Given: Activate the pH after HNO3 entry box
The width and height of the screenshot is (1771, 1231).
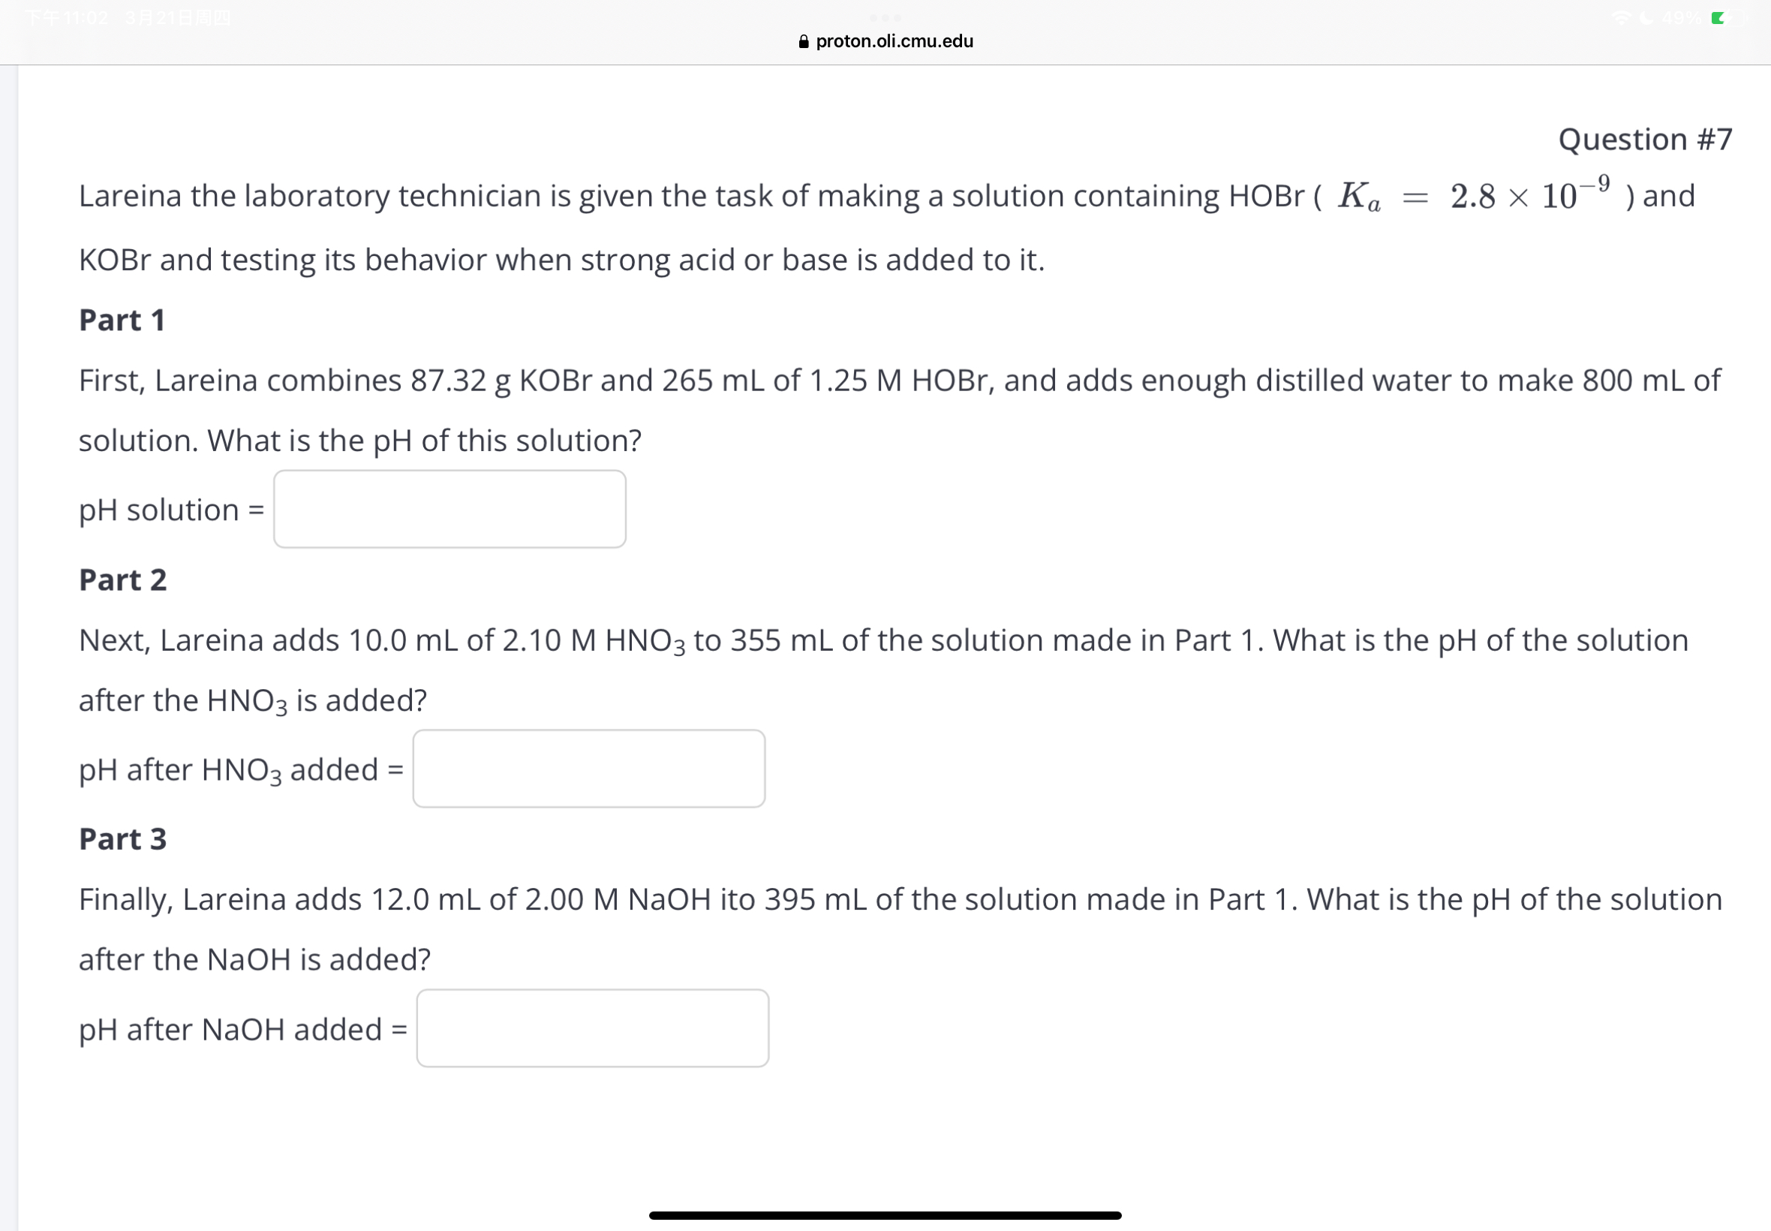Looking at the screenshot, I should (x=588, y=768).
